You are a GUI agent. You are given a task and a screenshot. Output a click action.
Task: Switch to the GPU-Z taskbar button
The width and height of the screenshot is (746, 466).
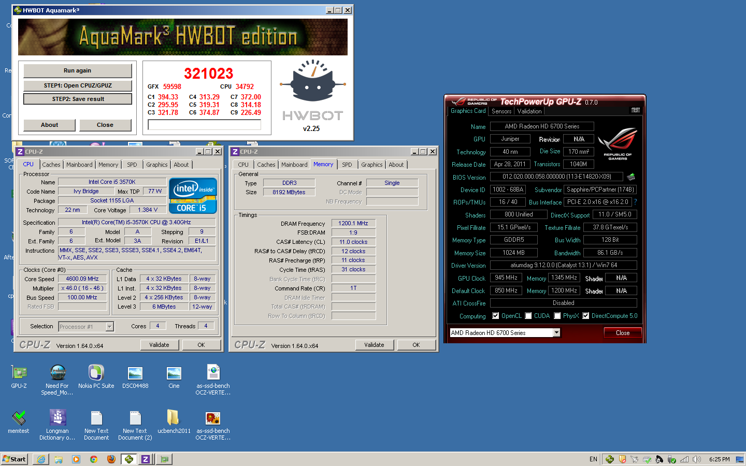(164, 459)
